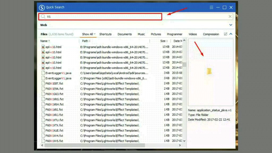The width and height of the screenshot is (272, 153).
Task: Click the folder thumbnail in preview pane
Action: click(x=209, y=71)
